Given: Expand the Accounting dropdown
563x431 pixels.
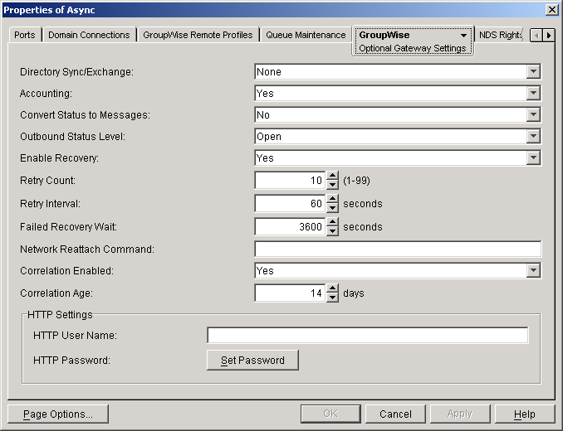Looking at the screenshot, I should click(534, 93).
